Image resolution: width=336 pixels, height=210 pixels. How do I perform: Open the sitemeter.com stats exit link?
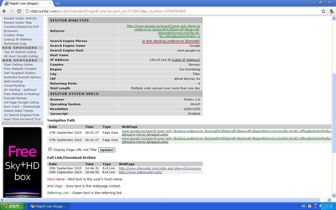pos(160,168)
